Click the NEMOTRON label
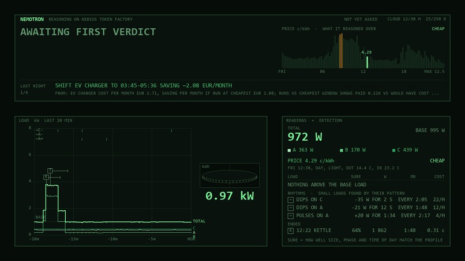This screenshot has height=261, width=465. 32,19
